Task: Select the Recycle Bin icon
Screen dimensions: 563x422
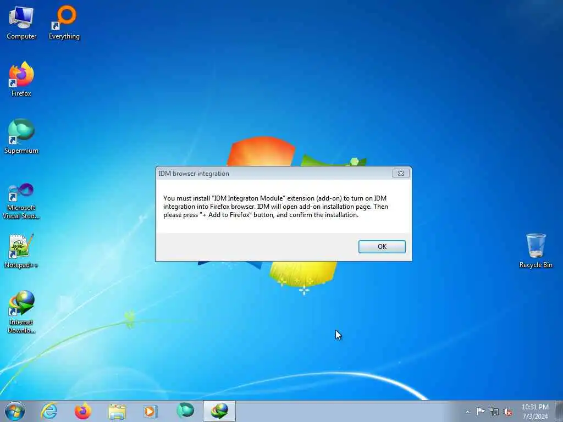Action: pos(536,251)
